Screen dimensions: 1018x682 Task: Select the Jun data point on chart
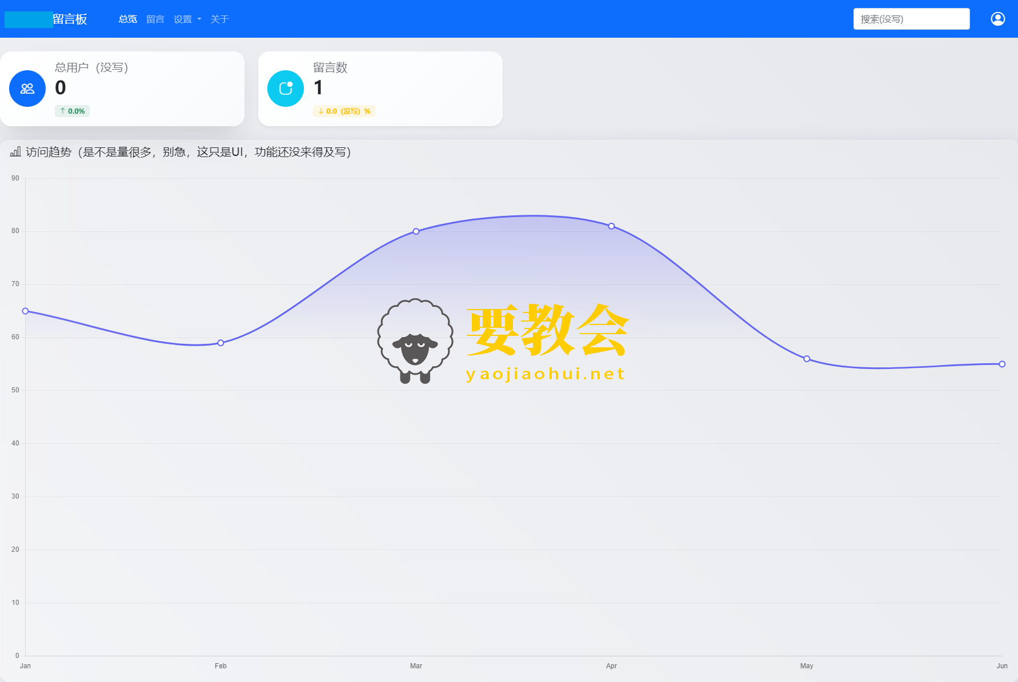point(1002,364)
